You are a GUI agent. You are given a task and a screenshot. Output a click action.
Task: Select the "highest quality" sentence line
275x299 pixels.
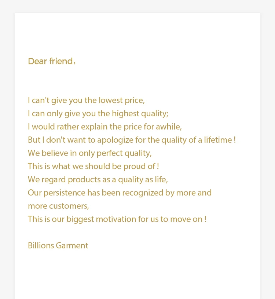point(98,113)
